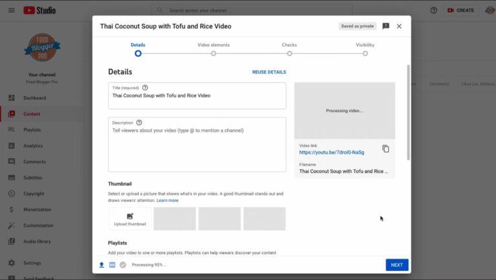The image size is (496, 280).
Task: Click the send feedback icon in dialog header
Action: click(x=386, y=26)
